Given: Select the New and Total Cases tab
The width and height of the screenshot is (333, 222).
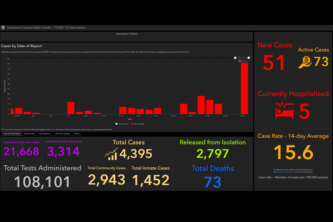Looking at the screenshot, I should click(12, 134).
